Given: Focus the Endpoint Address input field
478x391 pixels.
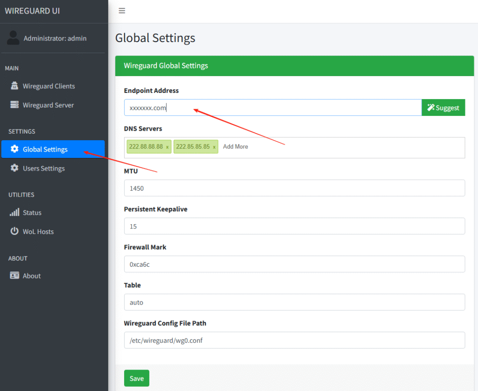Looking at the screenshot, I should (x=273, y=108).
